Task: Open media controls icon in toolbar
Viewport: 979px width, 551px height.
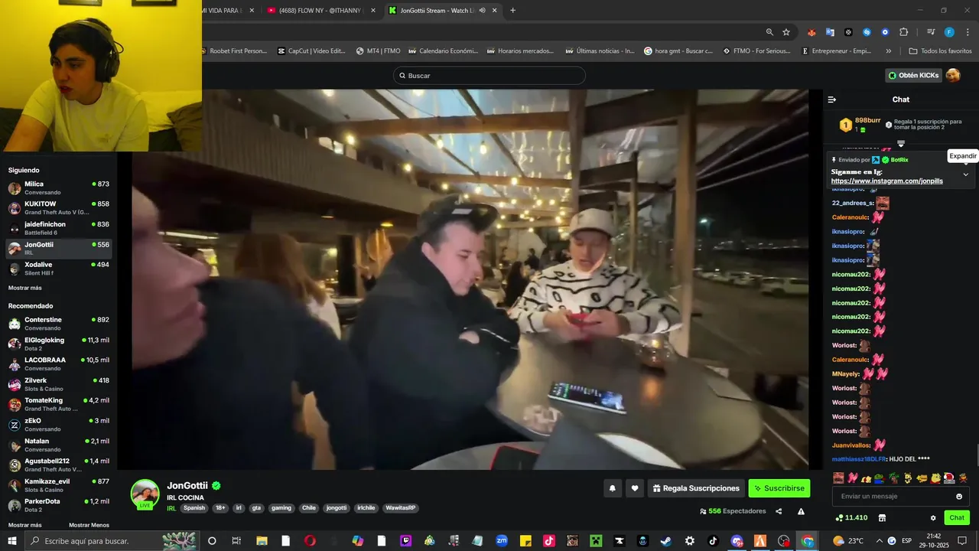Action: [x=931, y=32]
